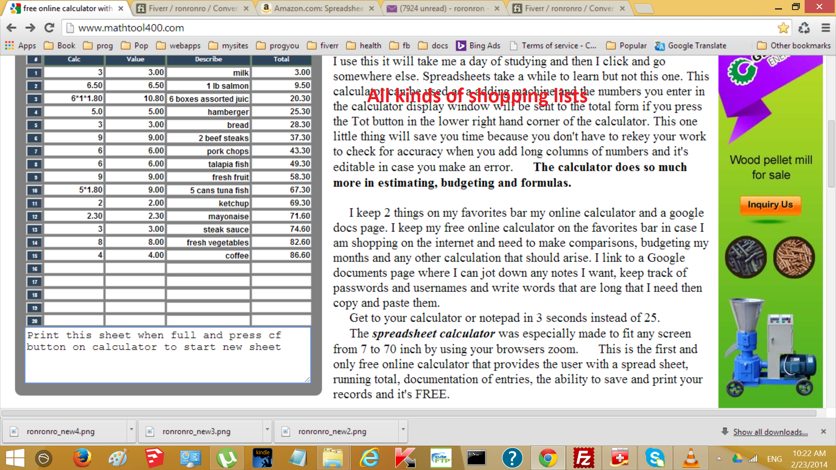Open Skype from the taskbar
The height and width of the screenshot is (470, 836).
(x=655, y=458)
